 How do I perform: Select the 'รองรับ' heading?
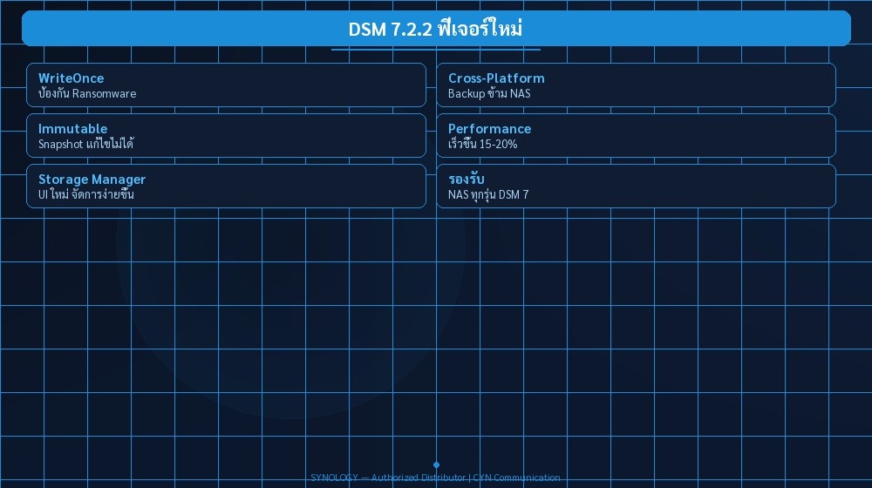(x=466, y=179)
